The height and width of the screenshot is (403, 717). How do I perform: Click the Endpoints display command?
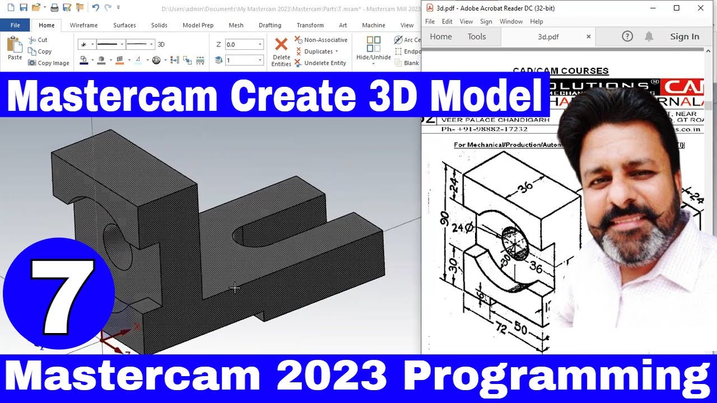407,51
